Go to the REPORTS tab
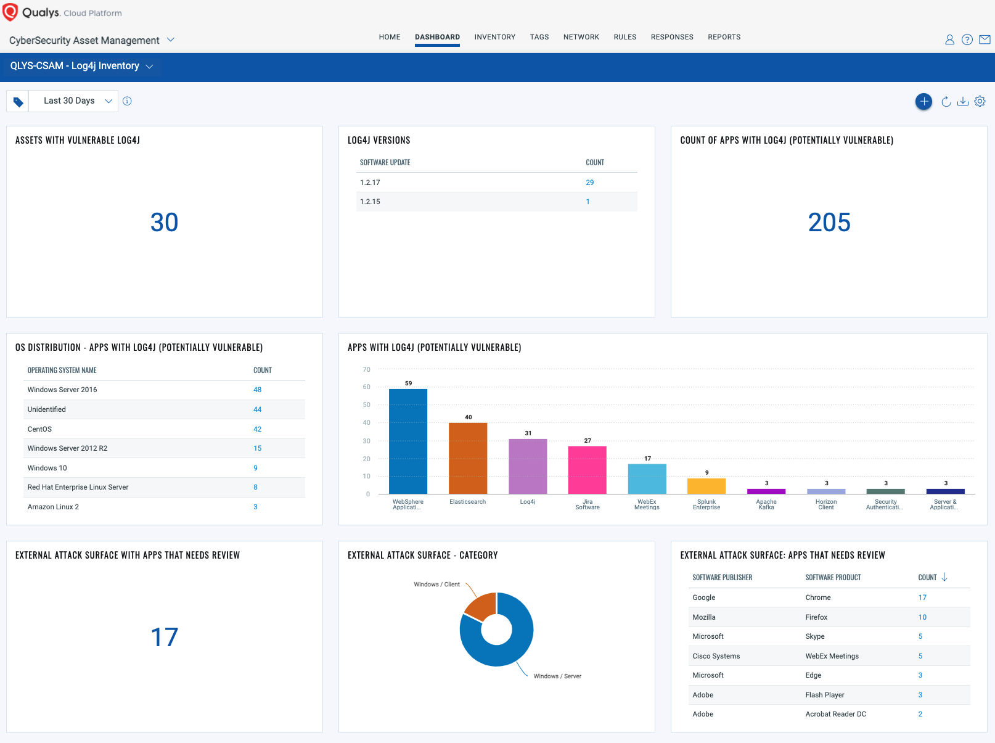This screenshot has width=995, height=743. [x=724, y=37]
